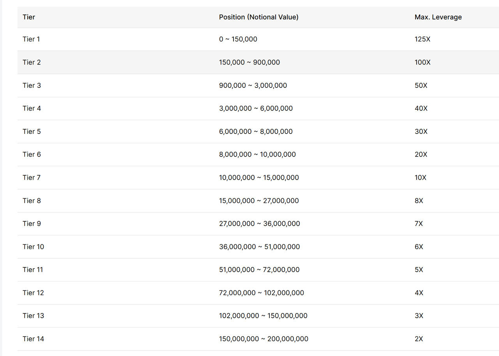Click the Tier column header
499x356 pixels.
pos(29,17)
